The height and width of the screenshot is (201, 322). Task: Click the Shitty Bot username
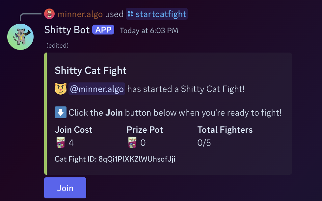tap(67, 30)
